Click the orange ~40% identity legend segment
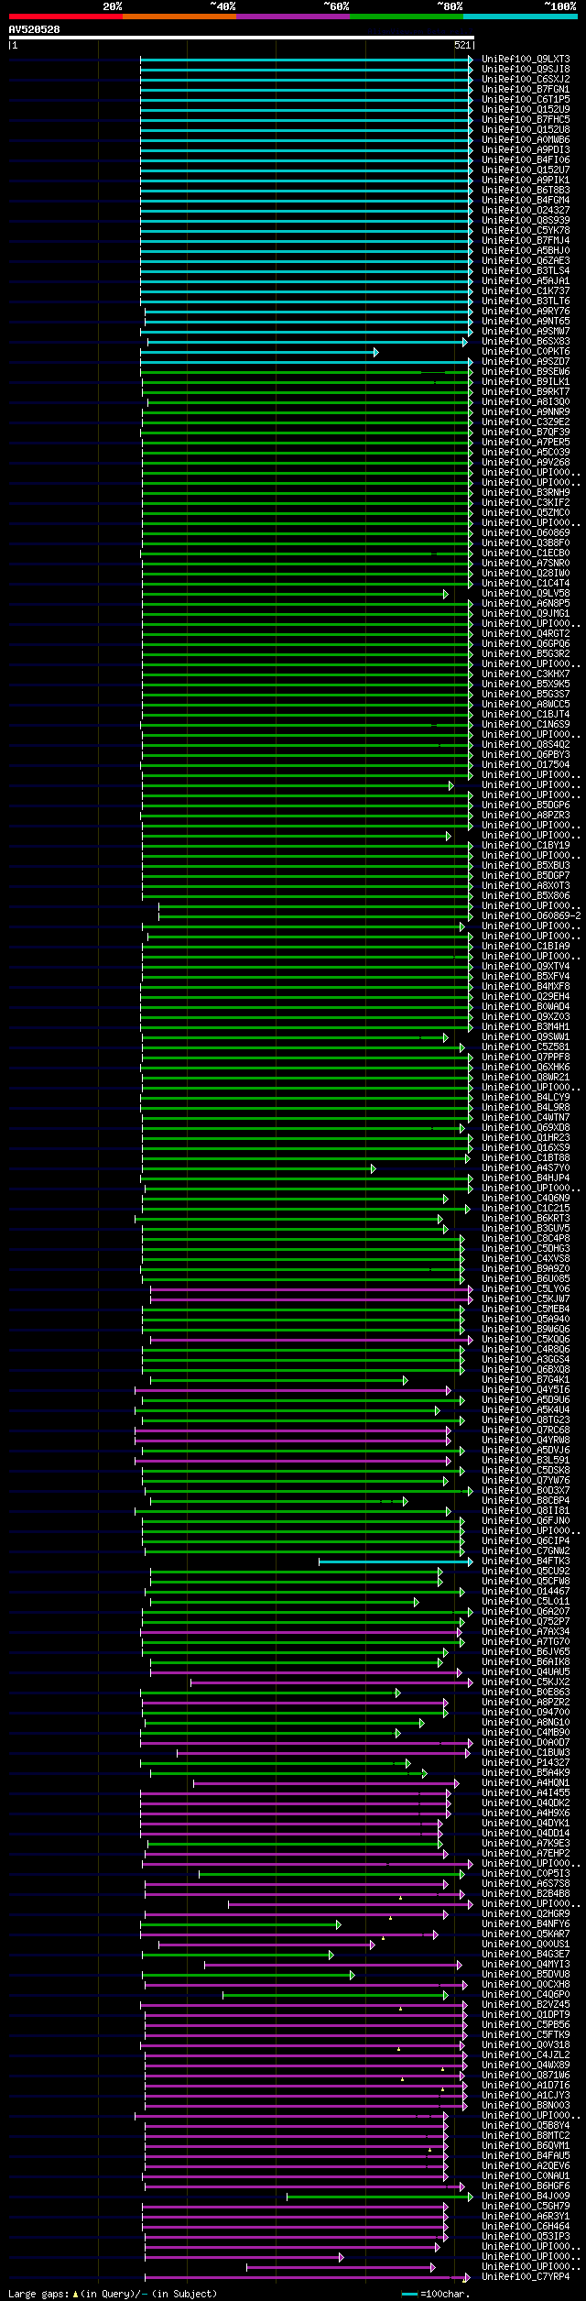The width and height of the screenshot is (586, 2301). point(179,16)
